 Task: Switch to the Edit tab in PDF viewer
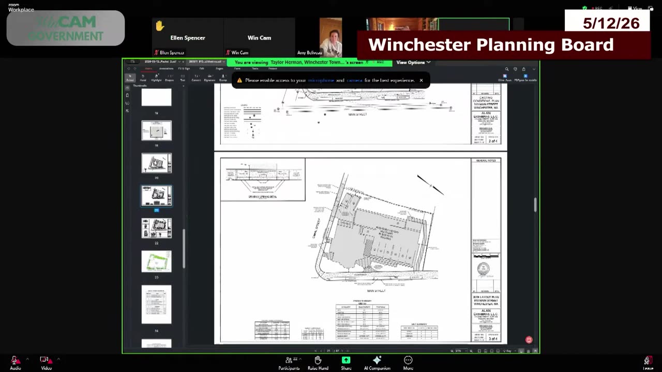pyautogui.click(x=202, y=68)
